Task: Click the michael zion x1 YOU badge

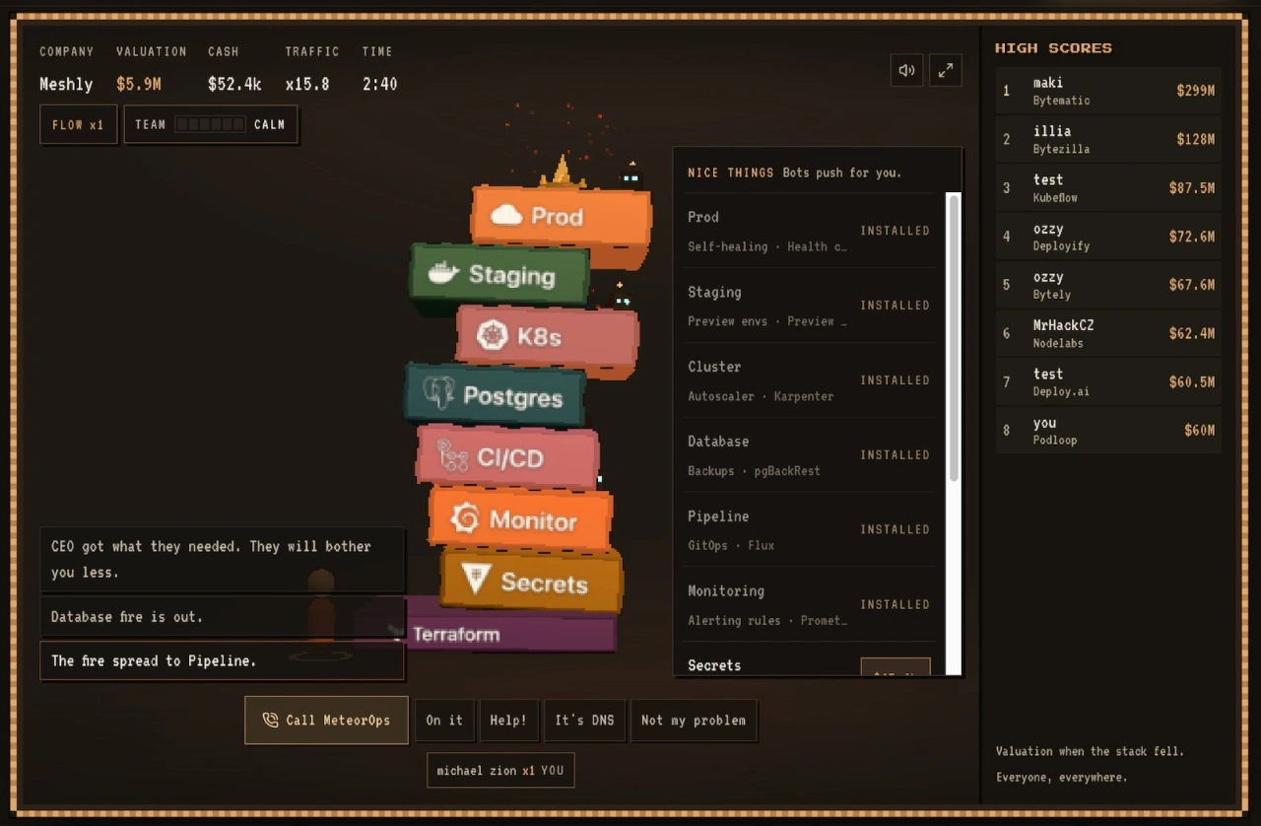Action: coord(500,771)
